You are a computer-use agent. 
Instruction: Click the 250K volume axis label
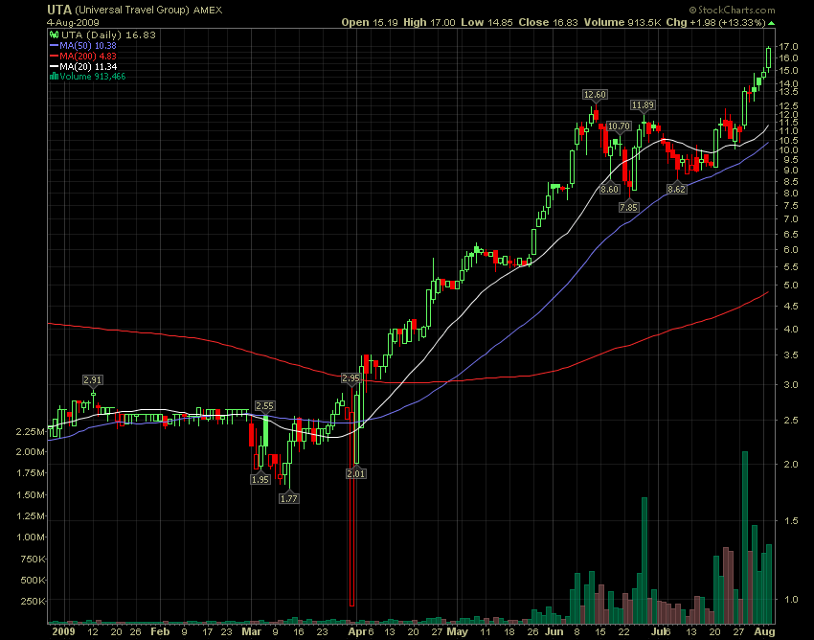pyautogui.click(x=34, y=601)
